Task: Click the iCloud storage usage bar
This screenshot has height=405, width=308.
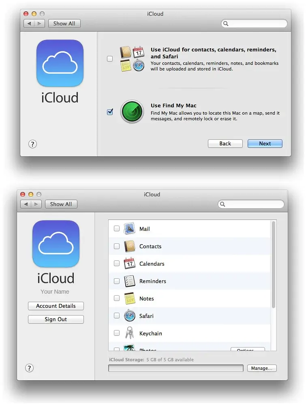Action: coord(176,368)
